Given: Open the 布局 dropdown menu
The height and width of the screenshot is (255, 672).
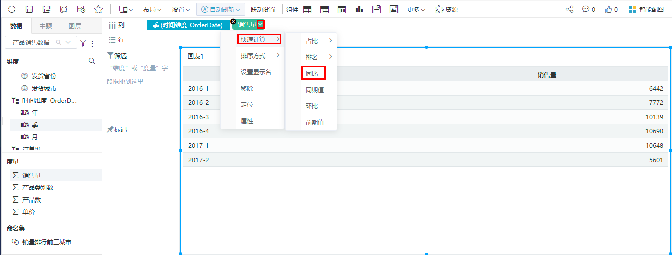Looking at the screenshot, I should click(152, 9).
